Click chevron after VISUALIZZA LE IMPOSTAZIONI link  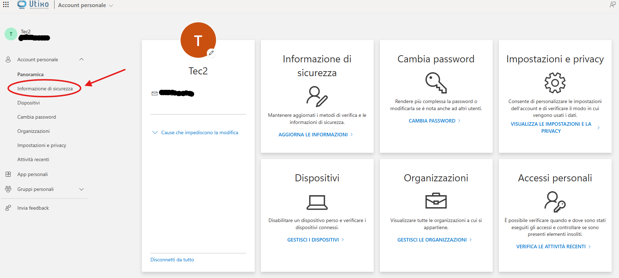tap(598, 127)
